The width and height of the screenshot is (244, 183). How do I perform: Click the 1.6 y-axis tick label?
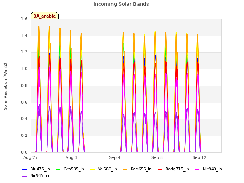[24, 19]
